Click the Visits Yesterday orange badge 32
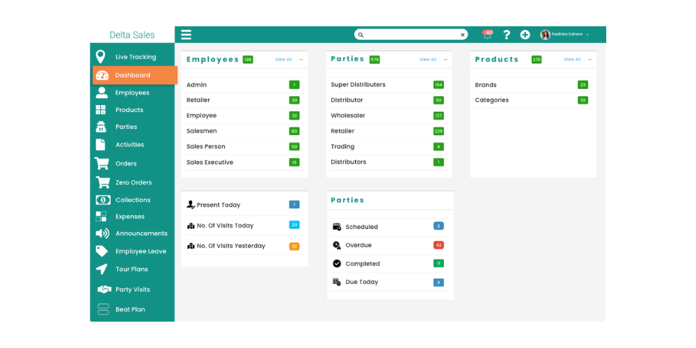The height and width of the screenshot is (348, 696). [294, 246]
